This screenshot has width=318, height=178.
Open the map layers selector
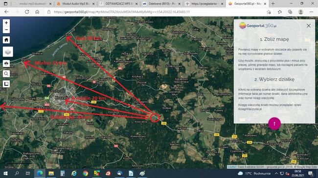(x=8, y=52)
